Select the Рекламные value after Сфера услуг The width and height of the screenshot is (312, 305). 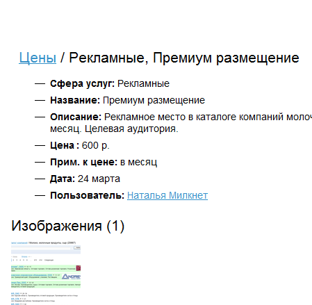click(x=143, y=83)
